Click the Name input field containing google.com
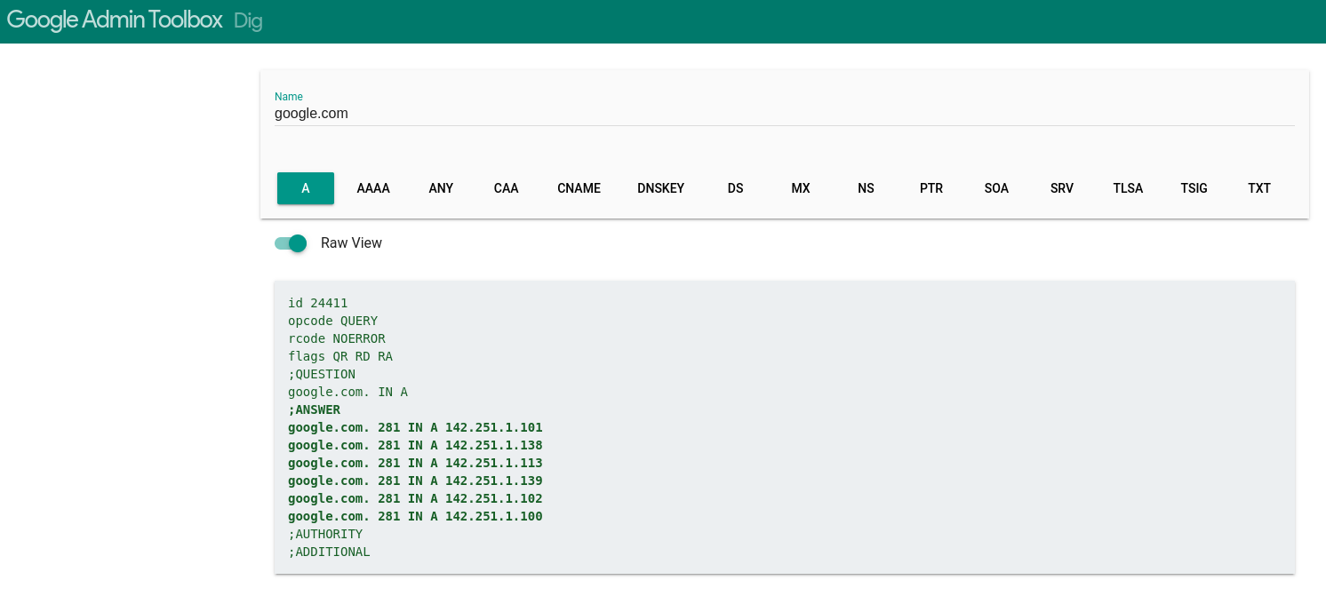 782,114
